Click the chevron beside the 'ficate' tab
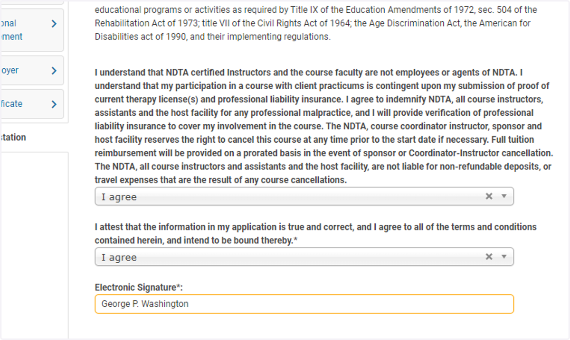 54,104
